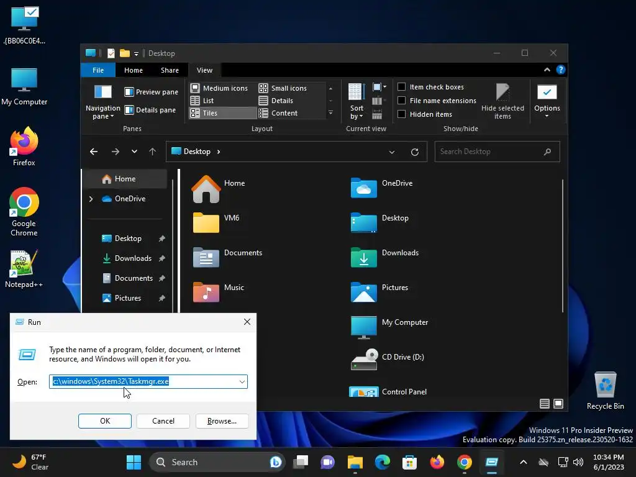This screenshot has height=477, width=636.
Task: Toggle the Navigation pane button
Action: pos(102,102)
